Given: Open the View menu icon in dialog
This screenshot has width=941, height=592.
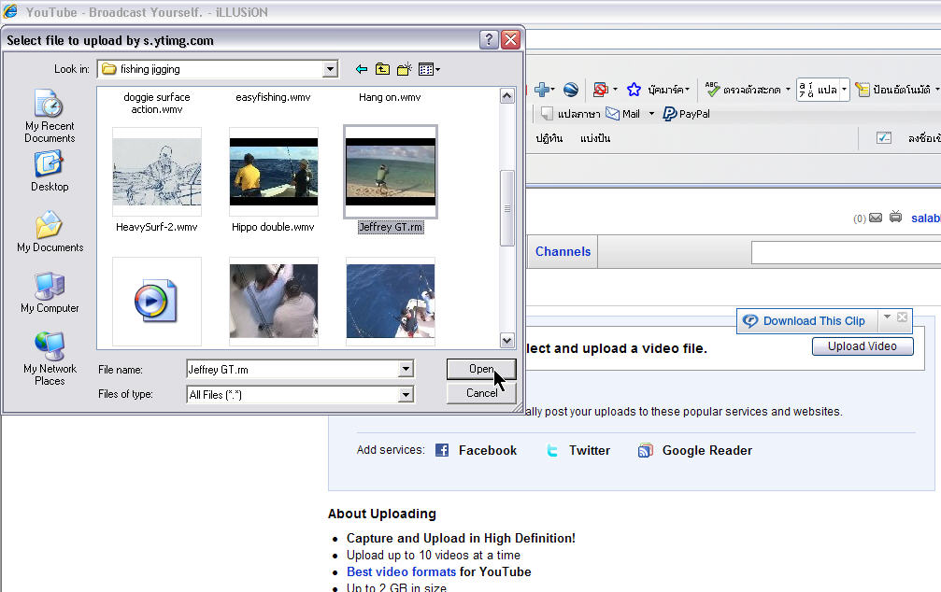Looking at the screenshot, I should [x=429, y=70].
